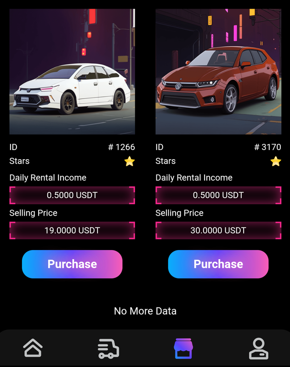Click the star rating of car #1266
The height and width of the screenshot is (367, 290).
coord(130,161)
